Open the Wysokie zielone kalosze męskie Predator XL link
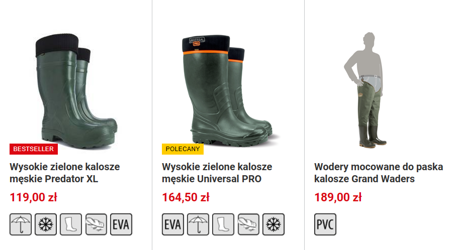The height and width of the screenshot is (250, 456). point(65,173)
